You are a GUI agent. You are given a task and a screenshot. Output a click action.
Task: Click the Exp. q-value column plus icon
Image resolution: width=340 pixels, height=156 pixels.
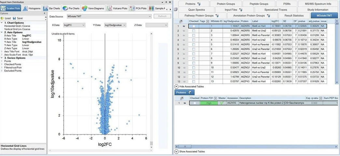[x=320, y=98]
